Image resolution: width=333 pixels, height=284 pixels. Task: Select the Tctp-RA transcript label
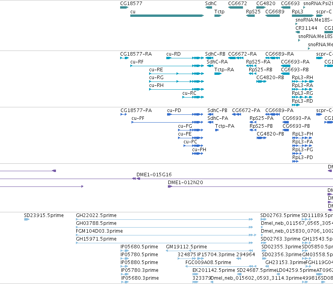(x=224, y=70)
